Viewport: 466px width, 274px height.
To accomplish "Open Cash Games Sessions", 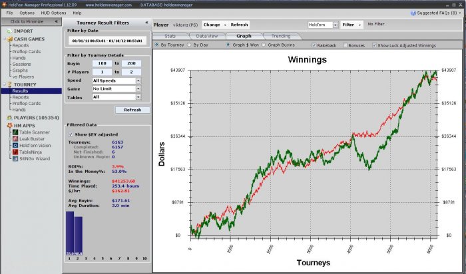I will point(21,64).
